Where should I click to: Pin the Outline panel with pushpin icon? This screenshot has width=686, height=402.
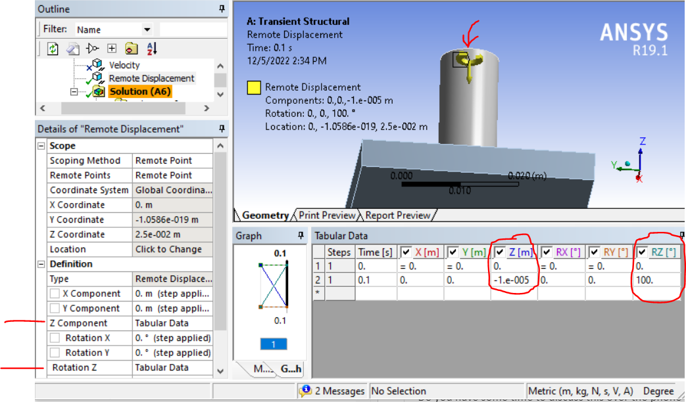(x=222, y=9)
